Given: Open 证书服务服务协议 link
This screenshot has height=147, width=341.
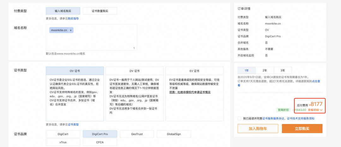Looking at the screenshot, I should 273,119.
